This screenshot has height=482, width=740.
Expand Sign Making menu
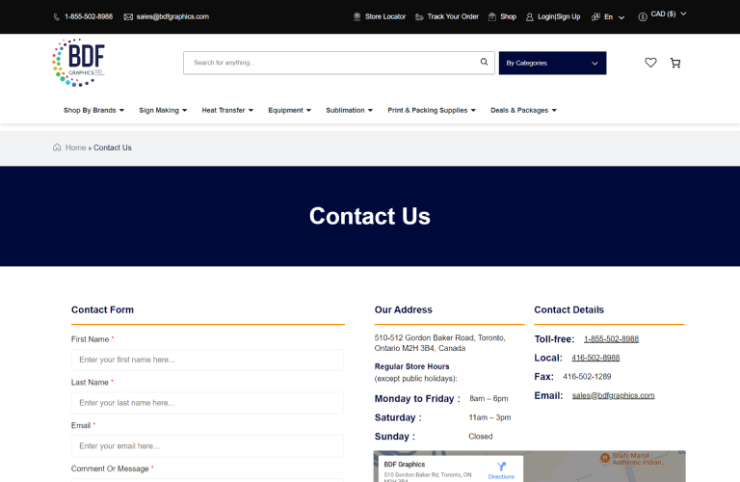pos(163,111)
